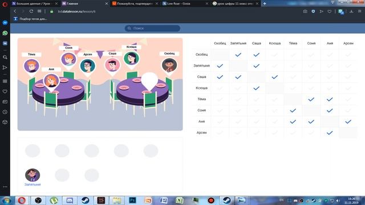Open the news icon in sidebar
The width and height of the screenshot is (365, 205).
tap(5, 102)
